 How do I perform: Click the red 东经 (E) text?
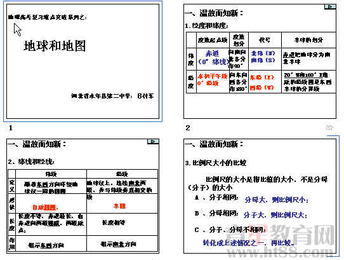tap(262, 78)
